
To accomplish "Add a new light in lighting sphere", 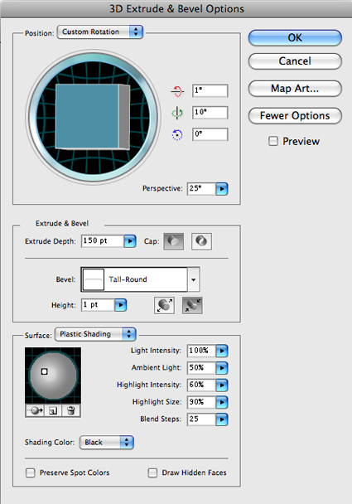I will click(x=53, y=410).
